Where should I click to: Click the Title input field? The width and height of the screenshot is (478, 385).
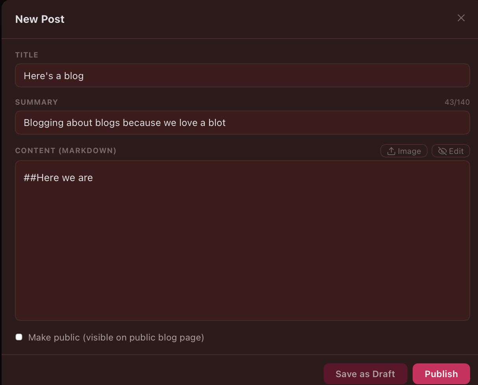click(x=243, y=76)
